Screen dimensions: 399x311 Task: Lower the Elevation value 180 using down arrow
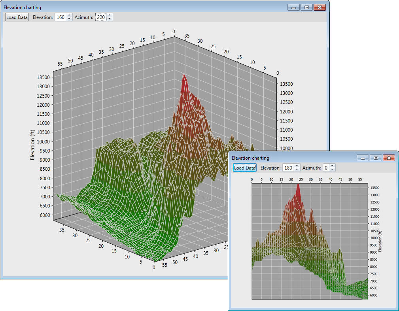(x=297, y=170)
